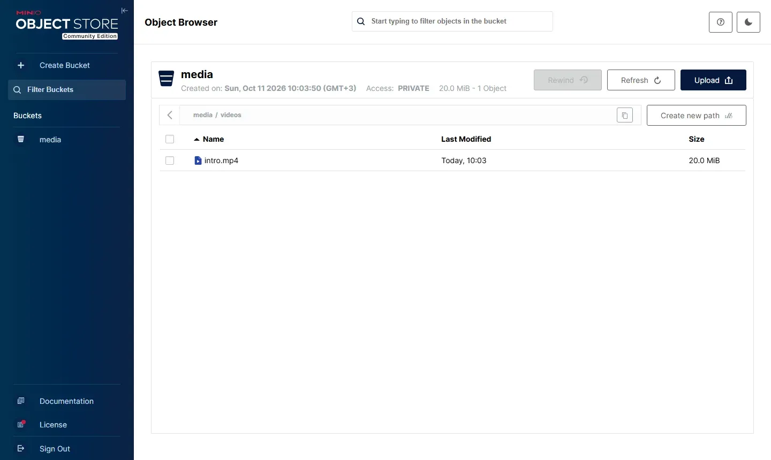Image resolution: width=771 pixels, height=460 pixels.
Task: Click the search magnifier icon in filter bar
Action: 361,21
